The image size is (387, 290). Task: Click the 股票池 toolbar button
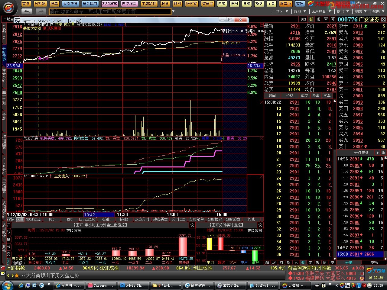click(285, 4)
